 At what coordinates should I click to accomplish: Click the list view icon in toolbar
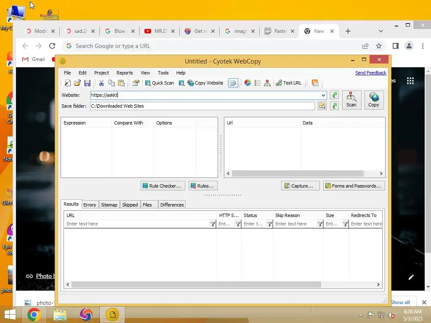coord(258,83)
